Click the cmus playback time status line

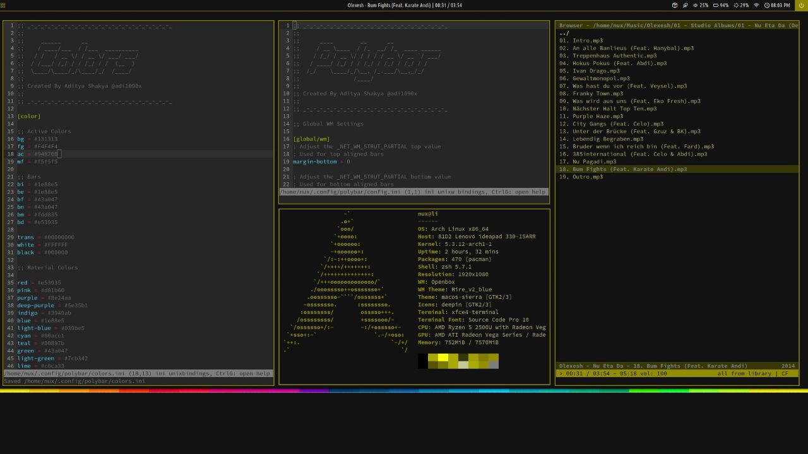[677, 373]
